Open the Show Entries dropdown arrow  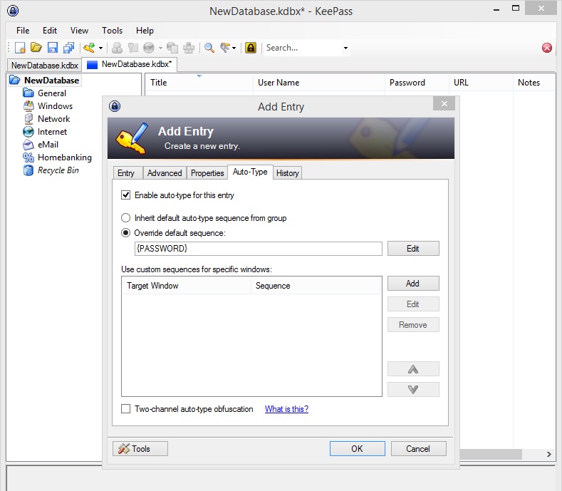pyautogui.click(x=234, y=48)
